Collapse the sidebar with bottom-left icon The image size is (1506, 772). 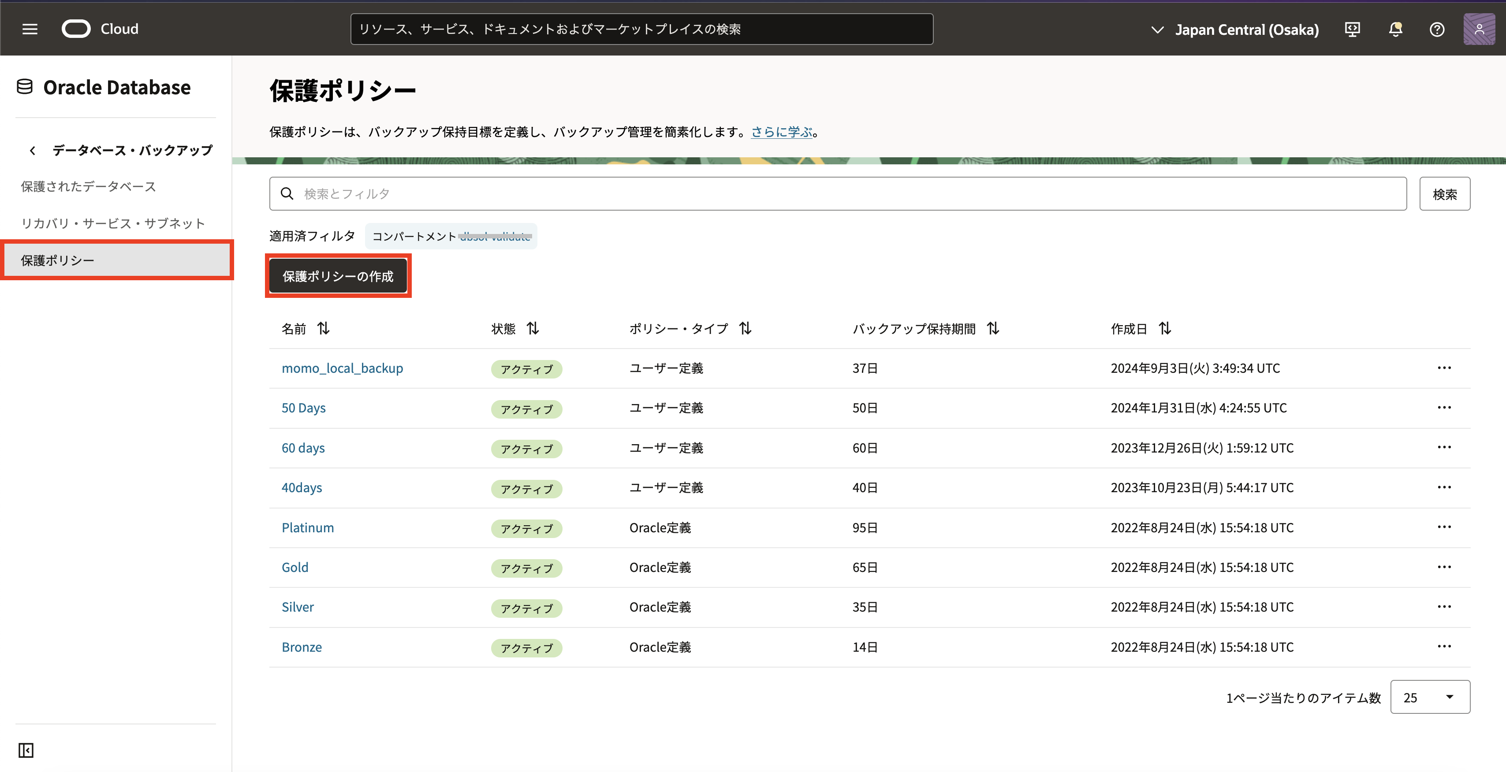(x=26, y=750)
